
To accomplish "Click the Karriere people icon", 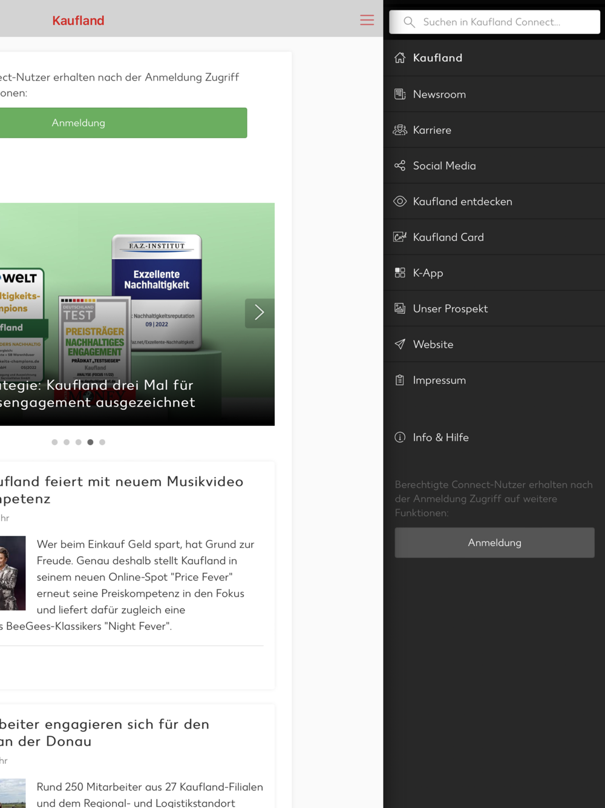I will [x=400, y=130].
